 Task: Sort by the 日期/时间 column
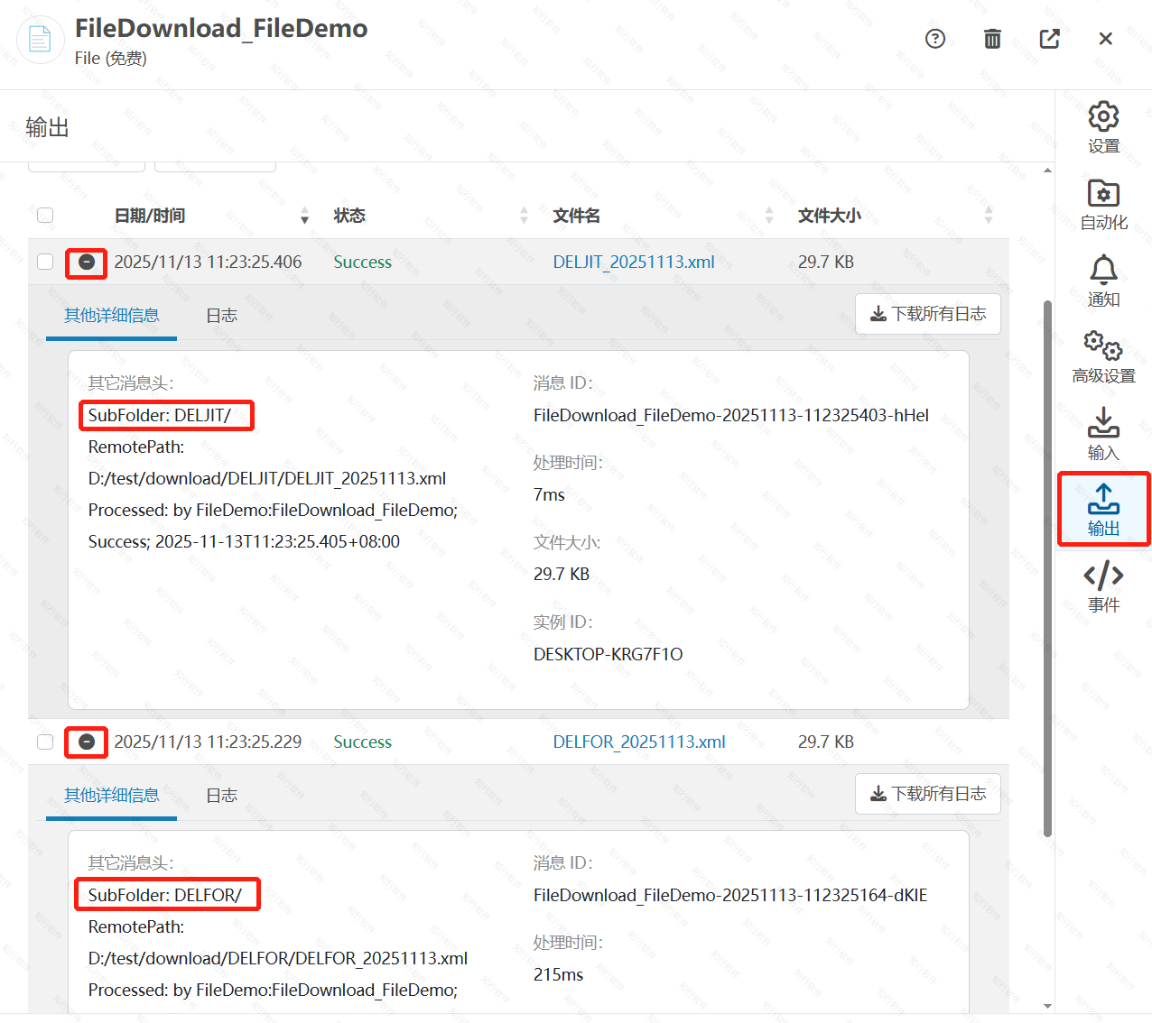pos(304,216)
